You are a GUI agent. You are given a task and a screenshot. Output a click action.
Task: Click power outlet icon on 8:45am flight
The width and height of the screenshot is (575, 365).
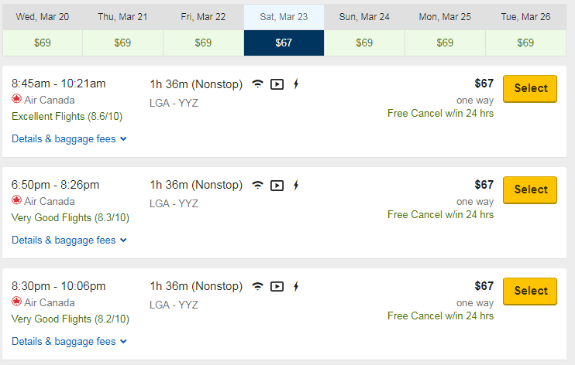click(x=295, y=84)
